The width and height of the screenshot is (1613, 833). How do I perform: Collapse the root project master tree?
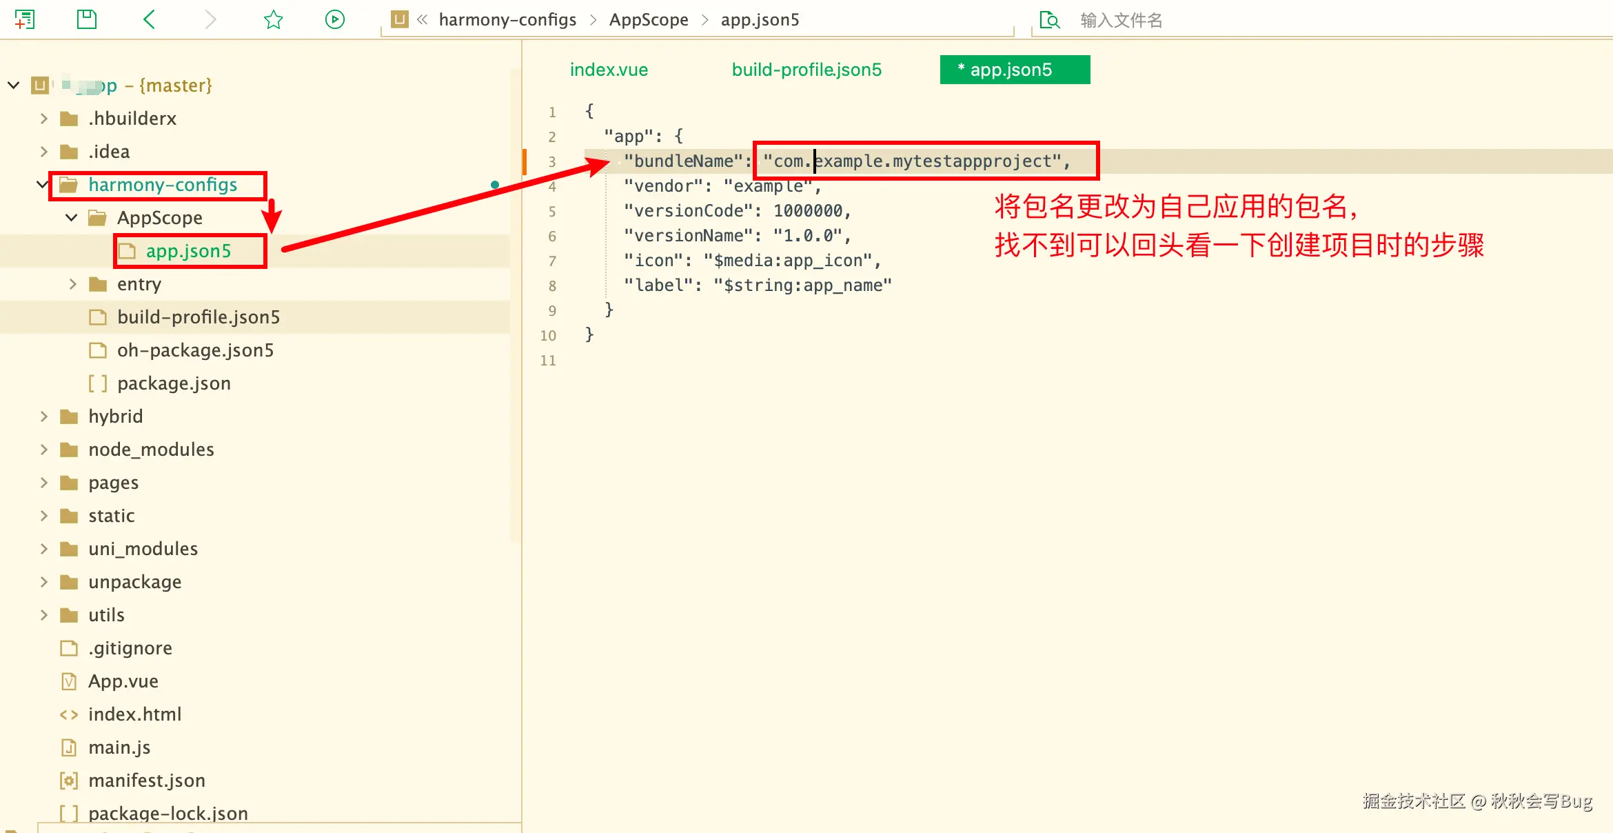click(x=14, y=86)
